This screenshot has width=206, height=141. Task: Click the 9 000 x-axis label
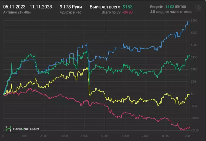tap(186, 136)
